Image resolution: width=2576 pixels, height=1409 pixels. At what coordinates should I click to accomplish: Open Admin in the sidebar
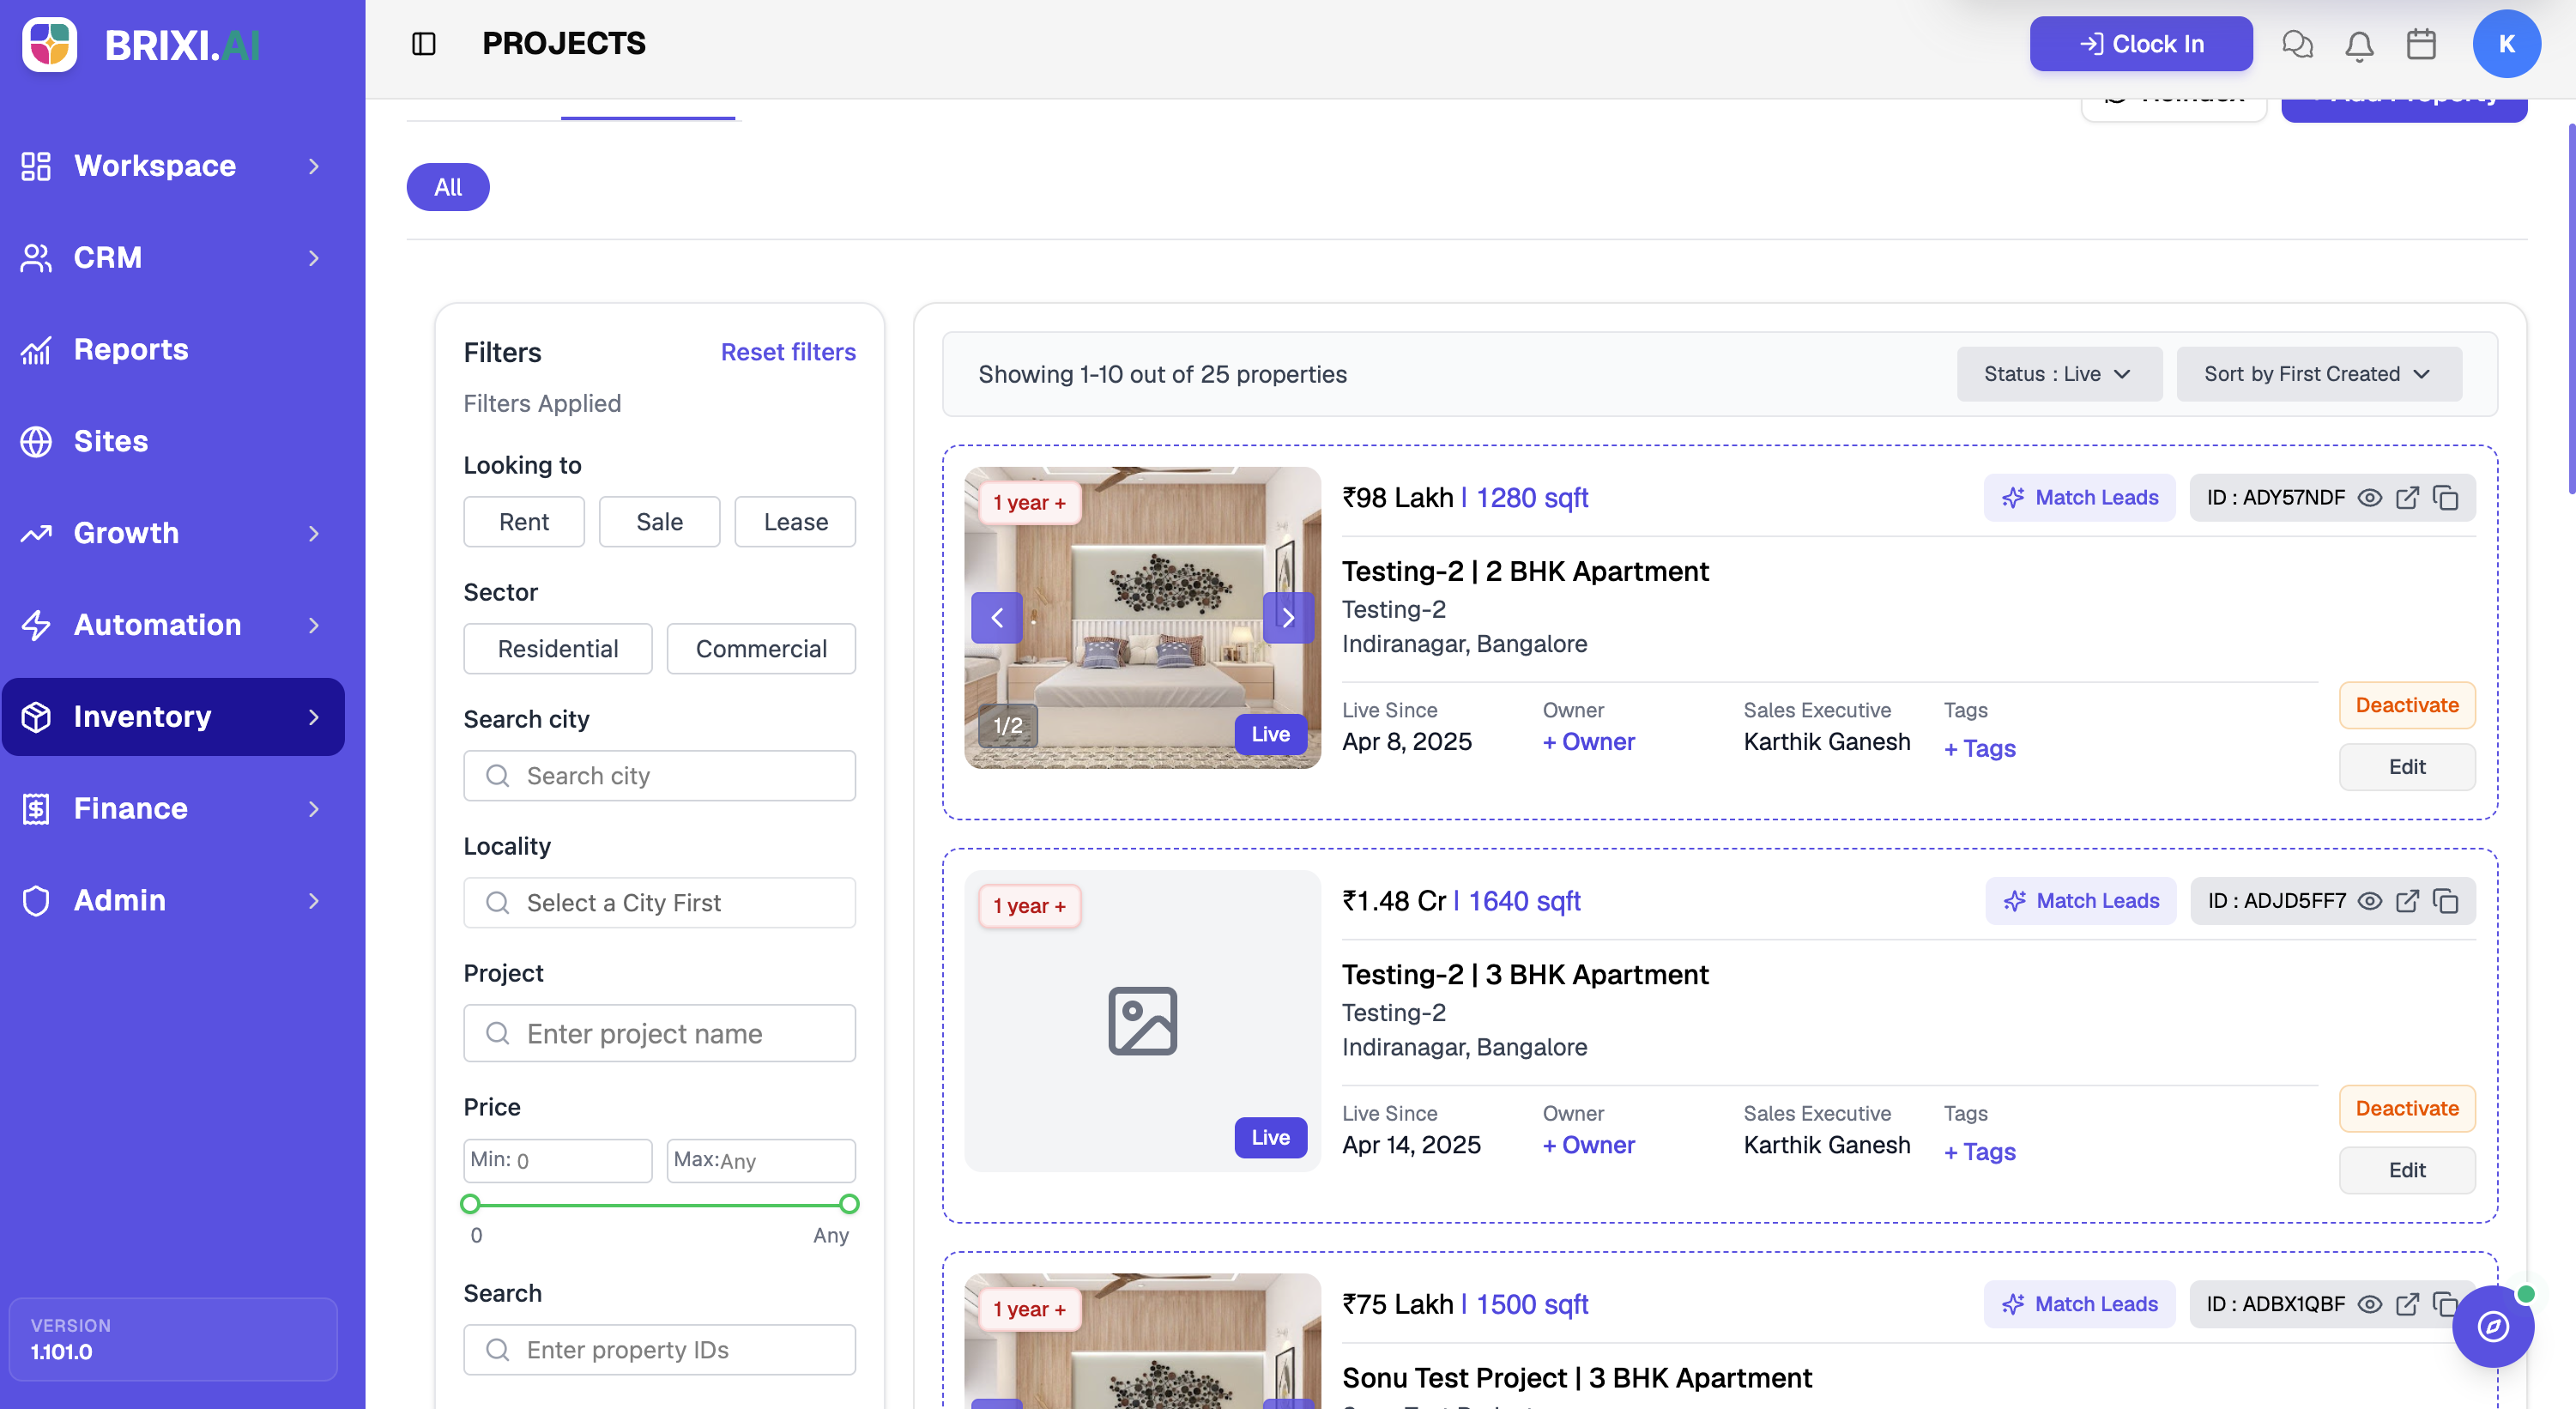point(173,900)
